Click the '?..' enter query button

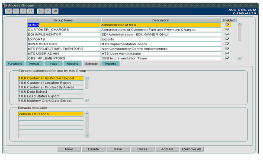click(x=40, y=11)
